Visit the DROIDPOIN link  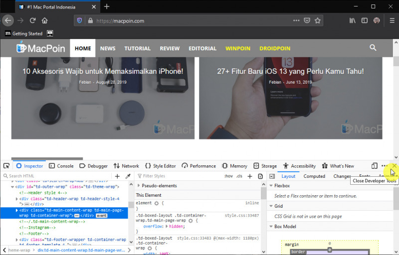point(275,48)
